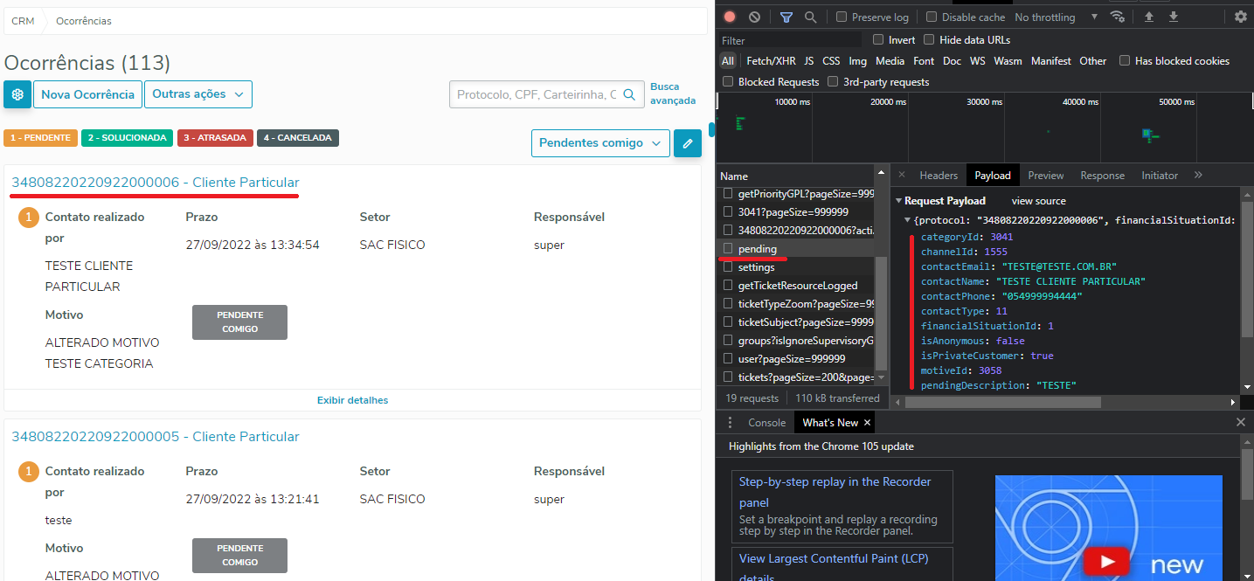Open the Outras ações dropdown
This screenshot has height=581, width=1254.
pyautogui.click(x=198, y=94)
